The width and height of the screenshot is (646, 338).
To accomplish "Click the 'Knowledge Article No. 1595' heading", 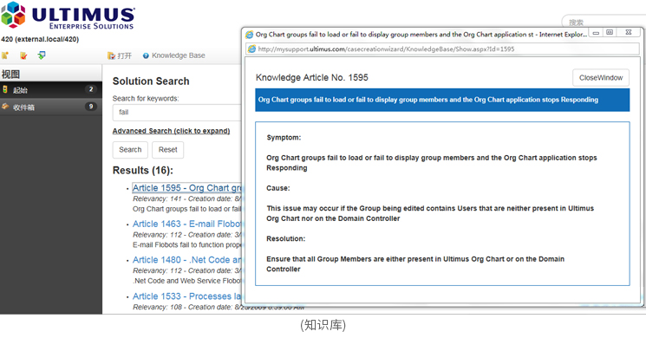I will click(x=312, y=77).
